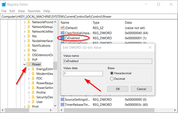Click the NetworkProvid folder icon

[29, 22]
